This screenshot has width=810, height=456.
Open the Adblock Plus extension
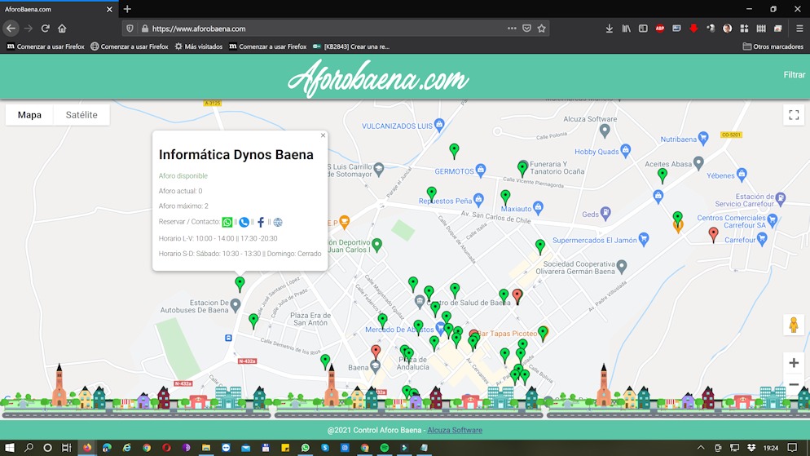click(x=660, y=29)
